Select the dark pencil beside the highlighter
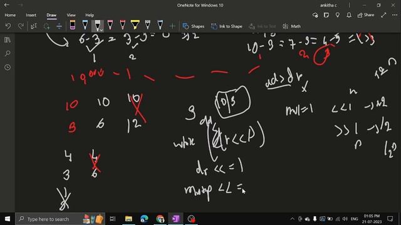401x225 pixels. click(148, 25)
